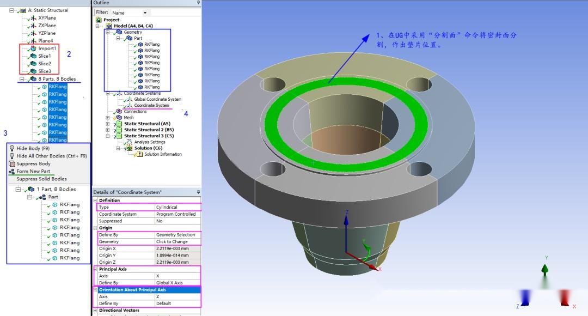The image size is (588, 316).
Task: Toggle the check beside Slice3
Action: [29, 72]
